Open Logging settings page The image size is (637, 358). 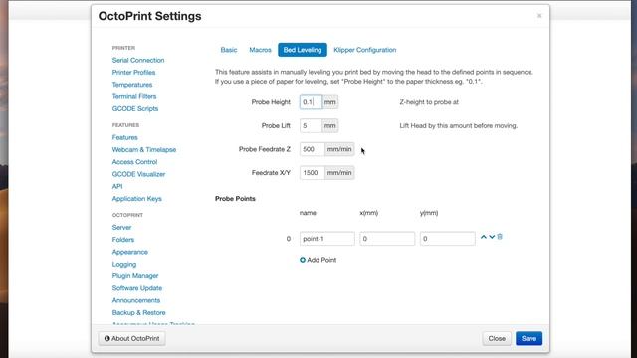point(123,264)
